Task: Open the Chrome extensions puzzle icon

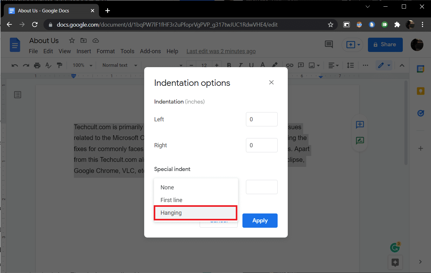Action: point(397,24)
